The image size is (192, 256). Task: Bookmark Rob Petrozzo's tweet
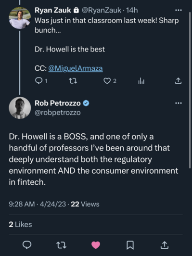click(130, 245)
